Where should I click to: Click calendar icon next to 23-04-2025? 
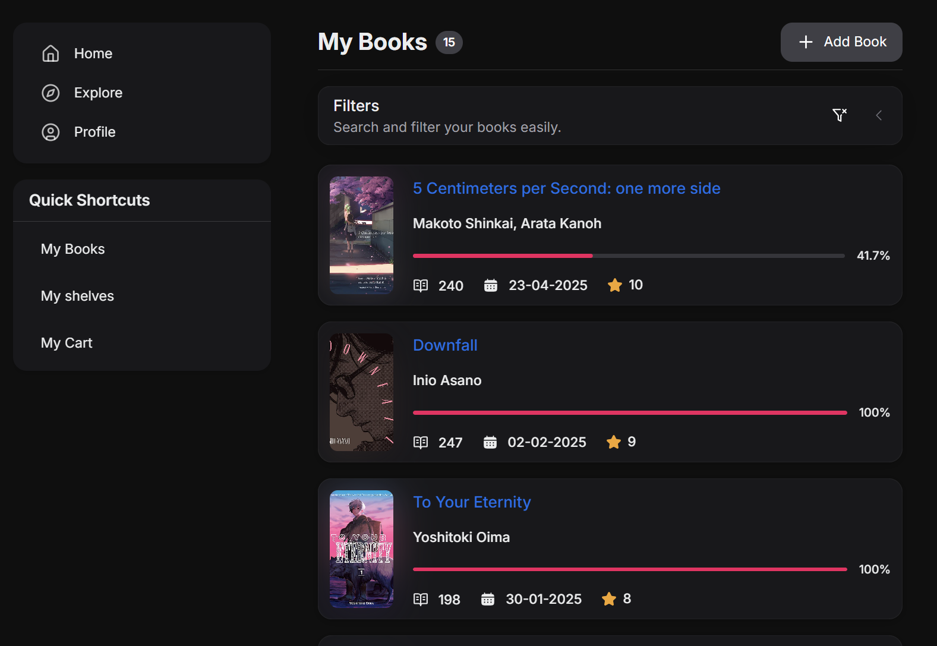tap(491, 285)
